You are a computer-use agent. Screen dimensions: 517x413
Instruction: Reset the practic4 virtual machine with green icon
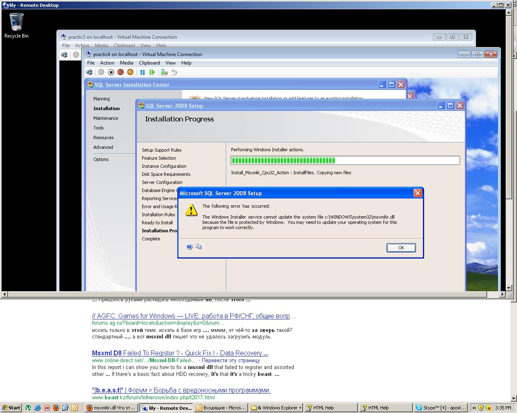(152, 72)
